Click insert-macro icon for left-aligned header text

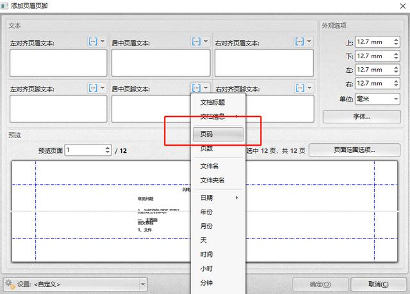pyautogui.click(x=93, y=42)
